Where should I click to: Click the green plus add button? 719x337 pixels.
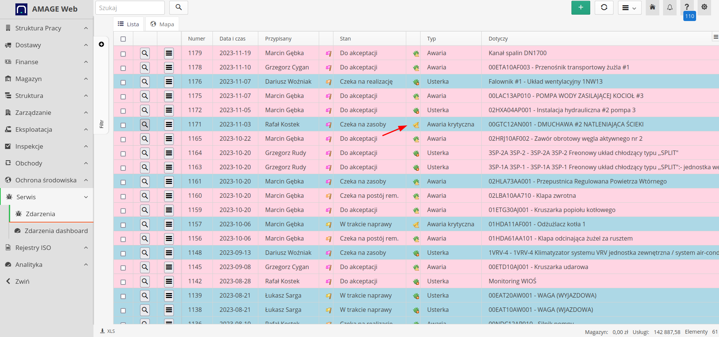pyautogui.click(x=580, y=8)
